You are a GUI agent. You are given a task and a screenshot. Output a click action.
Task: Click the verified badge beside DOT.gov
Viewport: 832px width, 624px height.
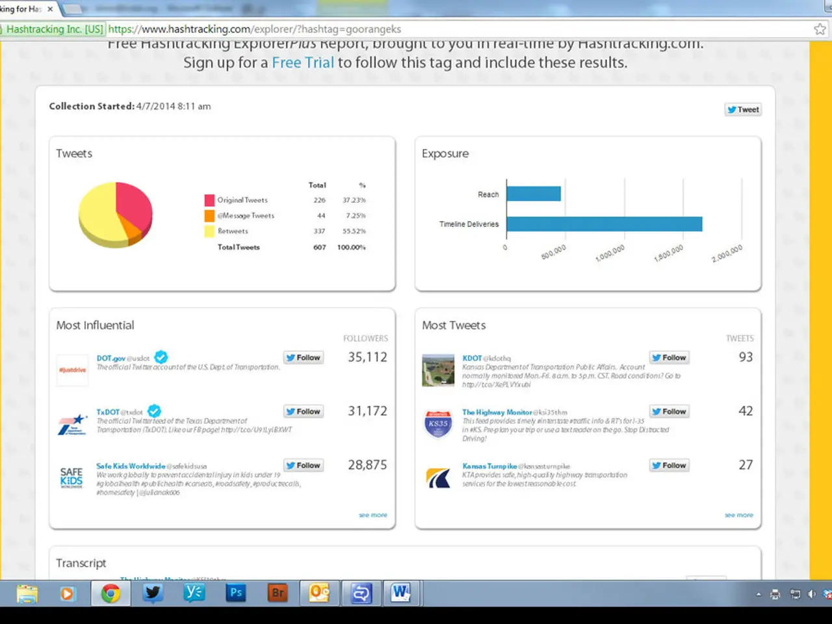[161, 357]
